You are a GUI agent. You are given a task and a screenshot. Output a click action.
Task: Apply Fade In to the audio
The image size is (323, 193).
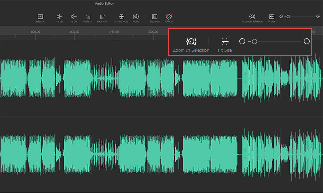[88, 17]
